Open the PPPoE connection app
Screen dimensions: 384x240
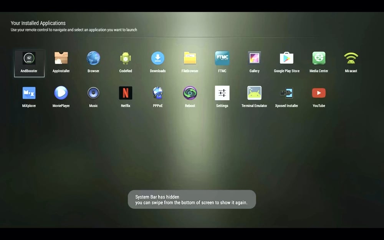(157, 94)
